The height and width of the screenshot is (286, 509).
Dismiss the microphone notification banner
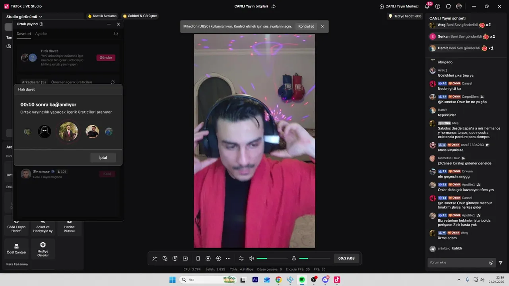(322, 26)
